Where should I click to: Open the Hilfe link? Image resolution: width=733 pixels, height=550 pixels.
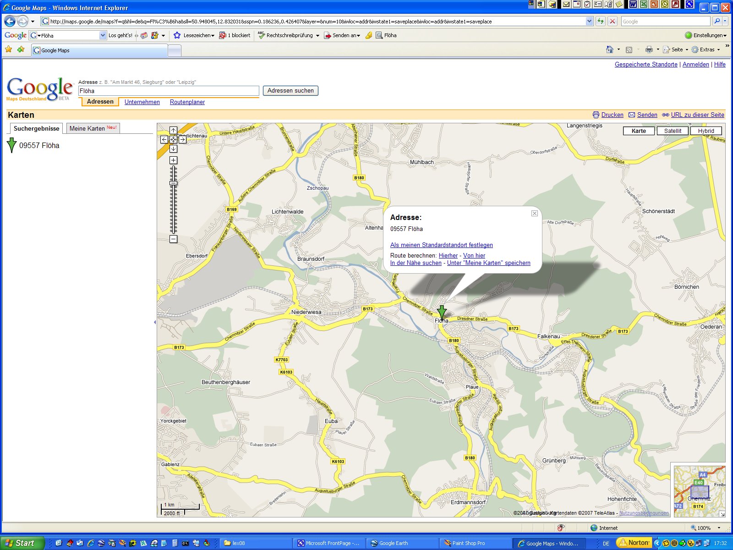click(720, 65)
